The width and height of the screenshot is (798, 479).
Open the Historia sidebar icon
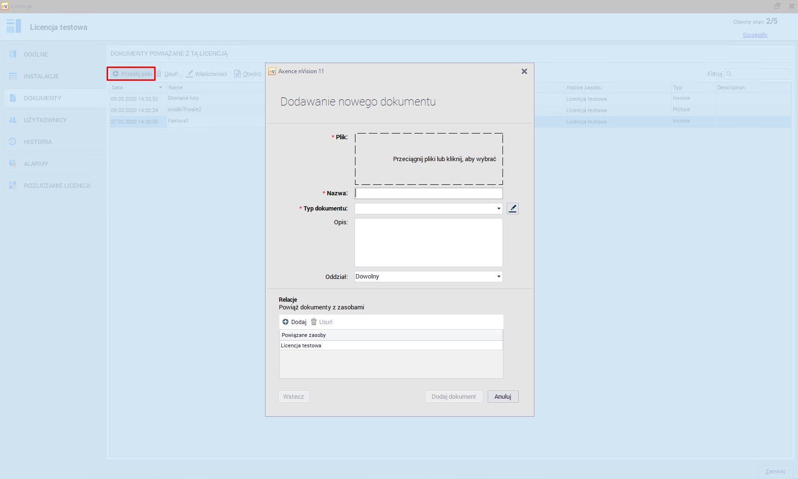pyautogui.click(x=13, y=142)
